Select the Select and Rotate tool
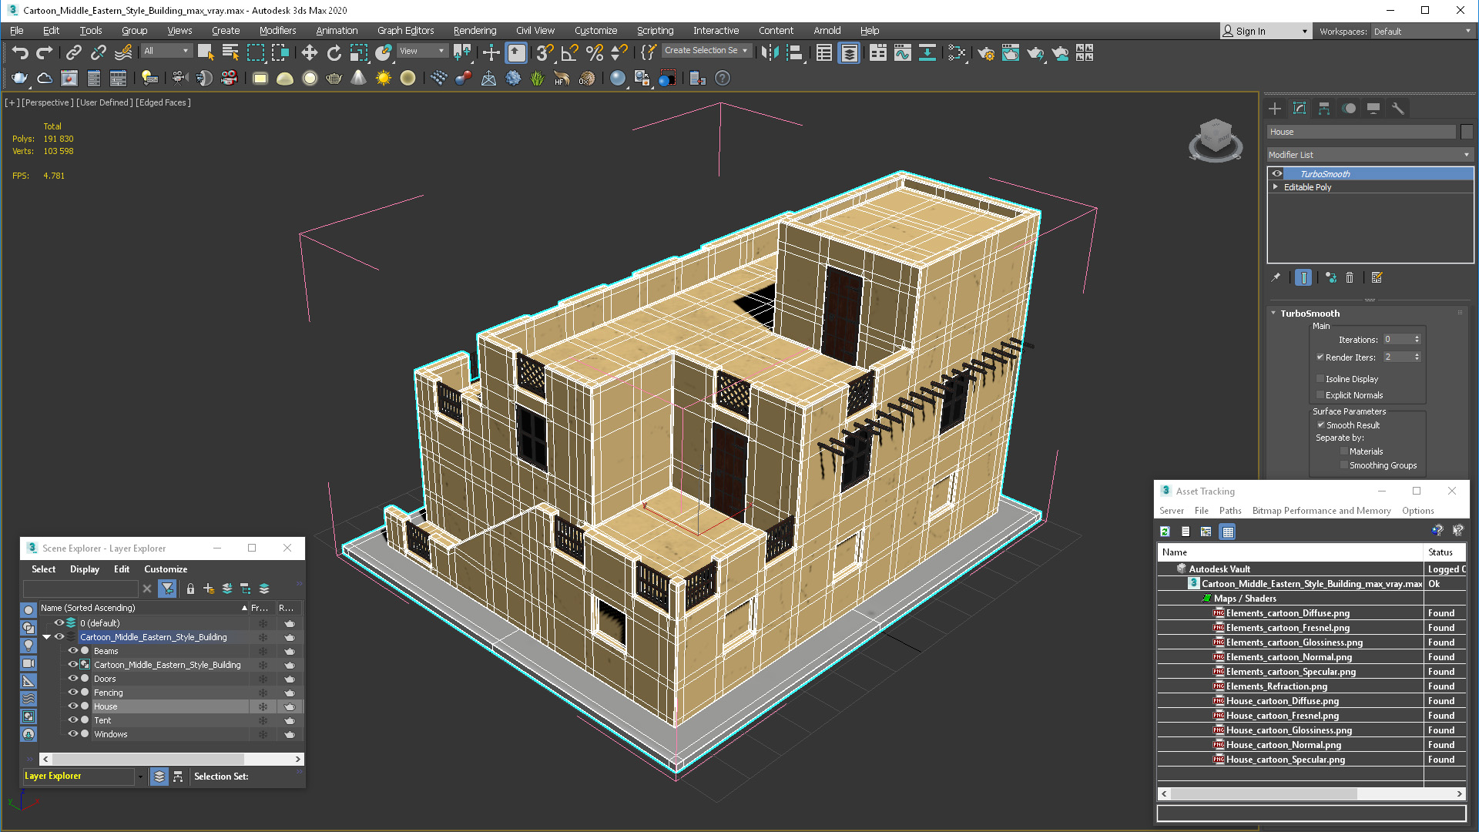This screenshot has width=1479, height=832. (334, 52)
